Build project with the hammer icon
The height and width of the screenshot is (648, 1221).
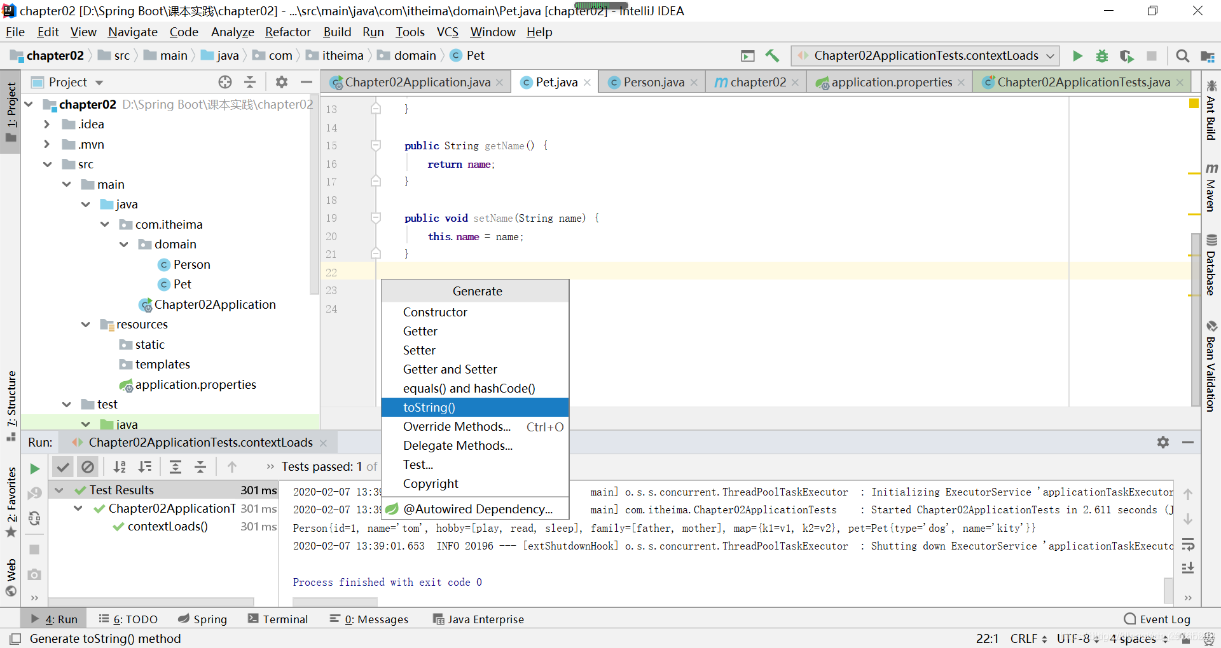tap(772, 56)
